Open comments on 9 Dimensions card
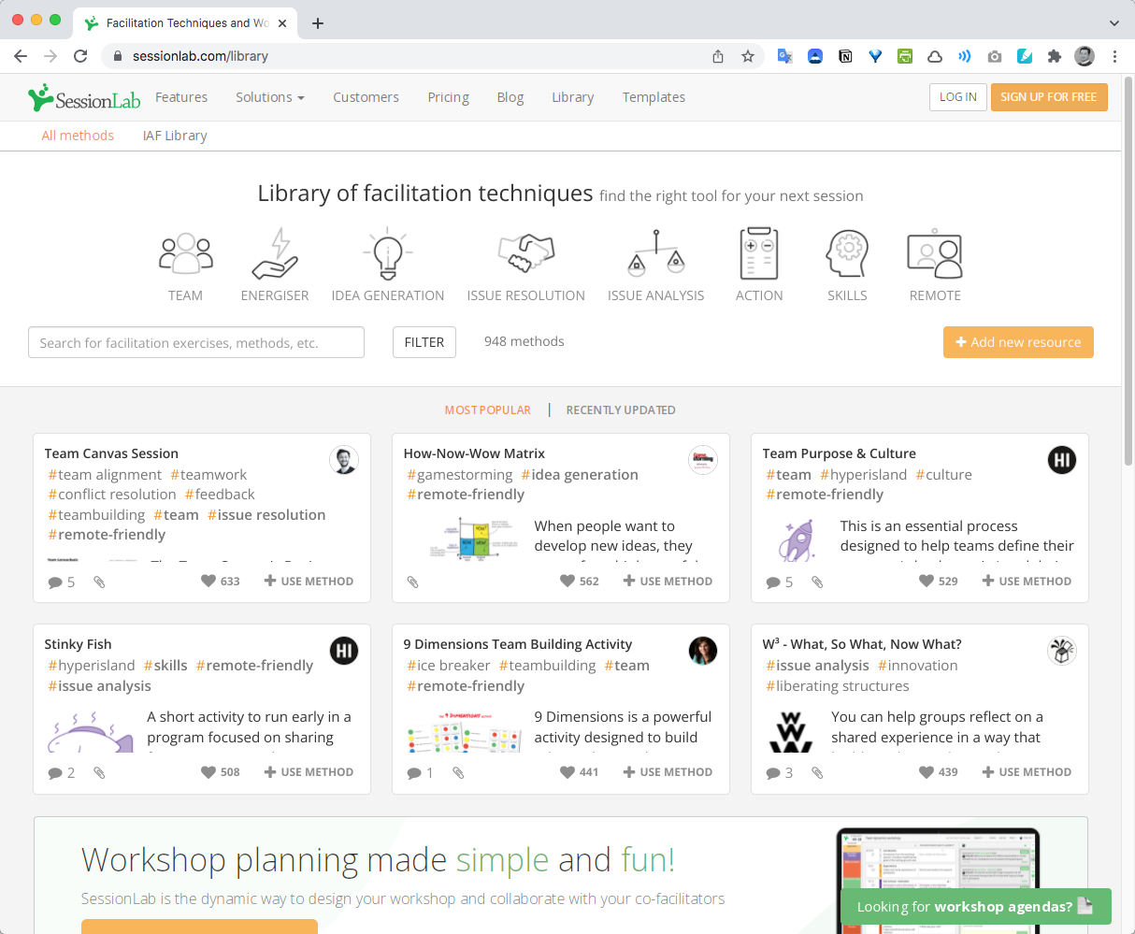 [x=421, y=772]
